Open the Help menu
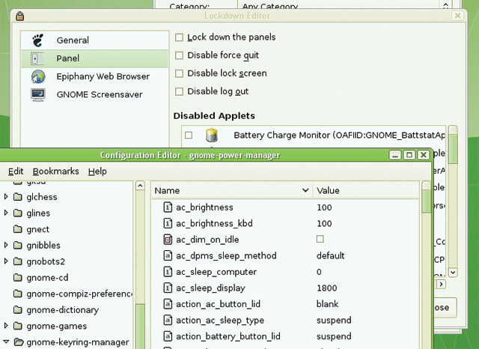This screenshot has width=479, height=349. point(97,172)
